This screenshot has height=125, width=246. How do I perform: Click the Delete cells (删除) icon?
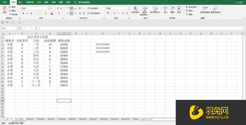[x=172, y=8]
